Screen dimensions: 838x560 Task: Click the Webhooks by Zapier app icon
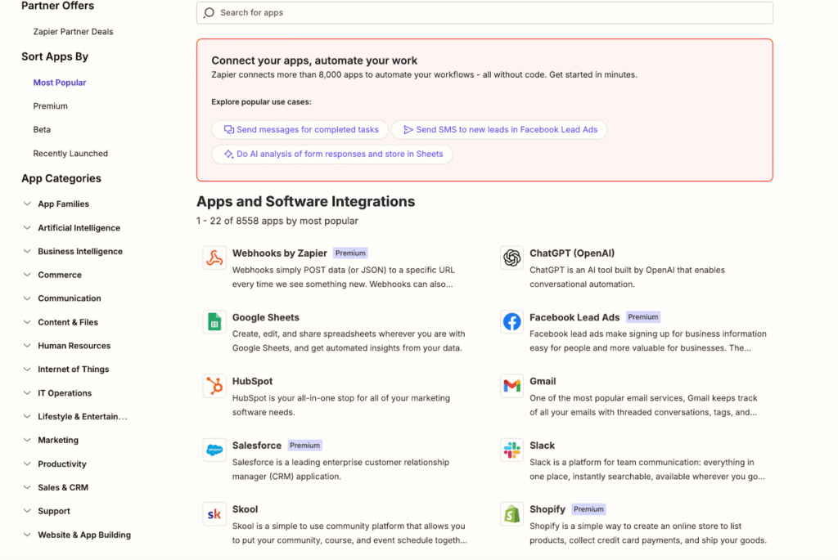click(214, 258)
